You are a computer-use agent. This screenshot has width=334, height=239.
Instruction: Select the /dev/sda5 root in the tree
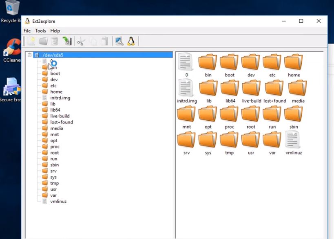click(x=53, y=55)
